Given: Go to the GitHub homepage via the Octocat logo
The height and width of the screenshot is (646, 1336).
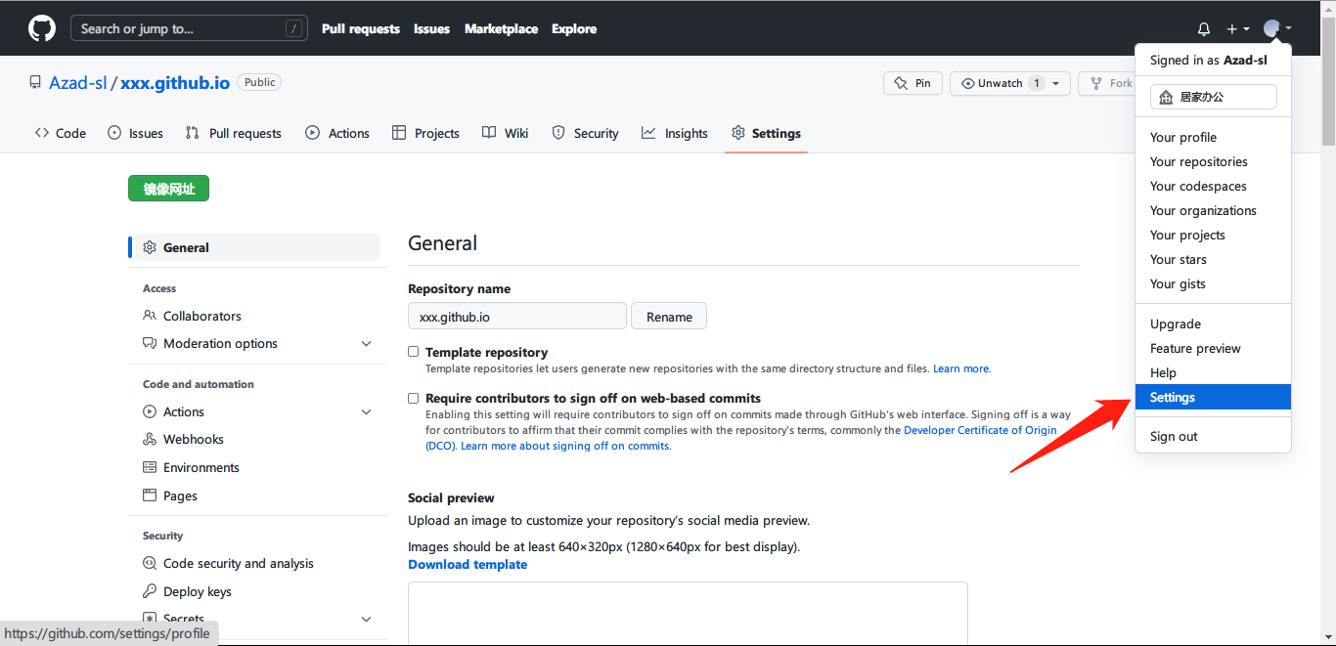Looking at the screenshot, I should (42, 28).
